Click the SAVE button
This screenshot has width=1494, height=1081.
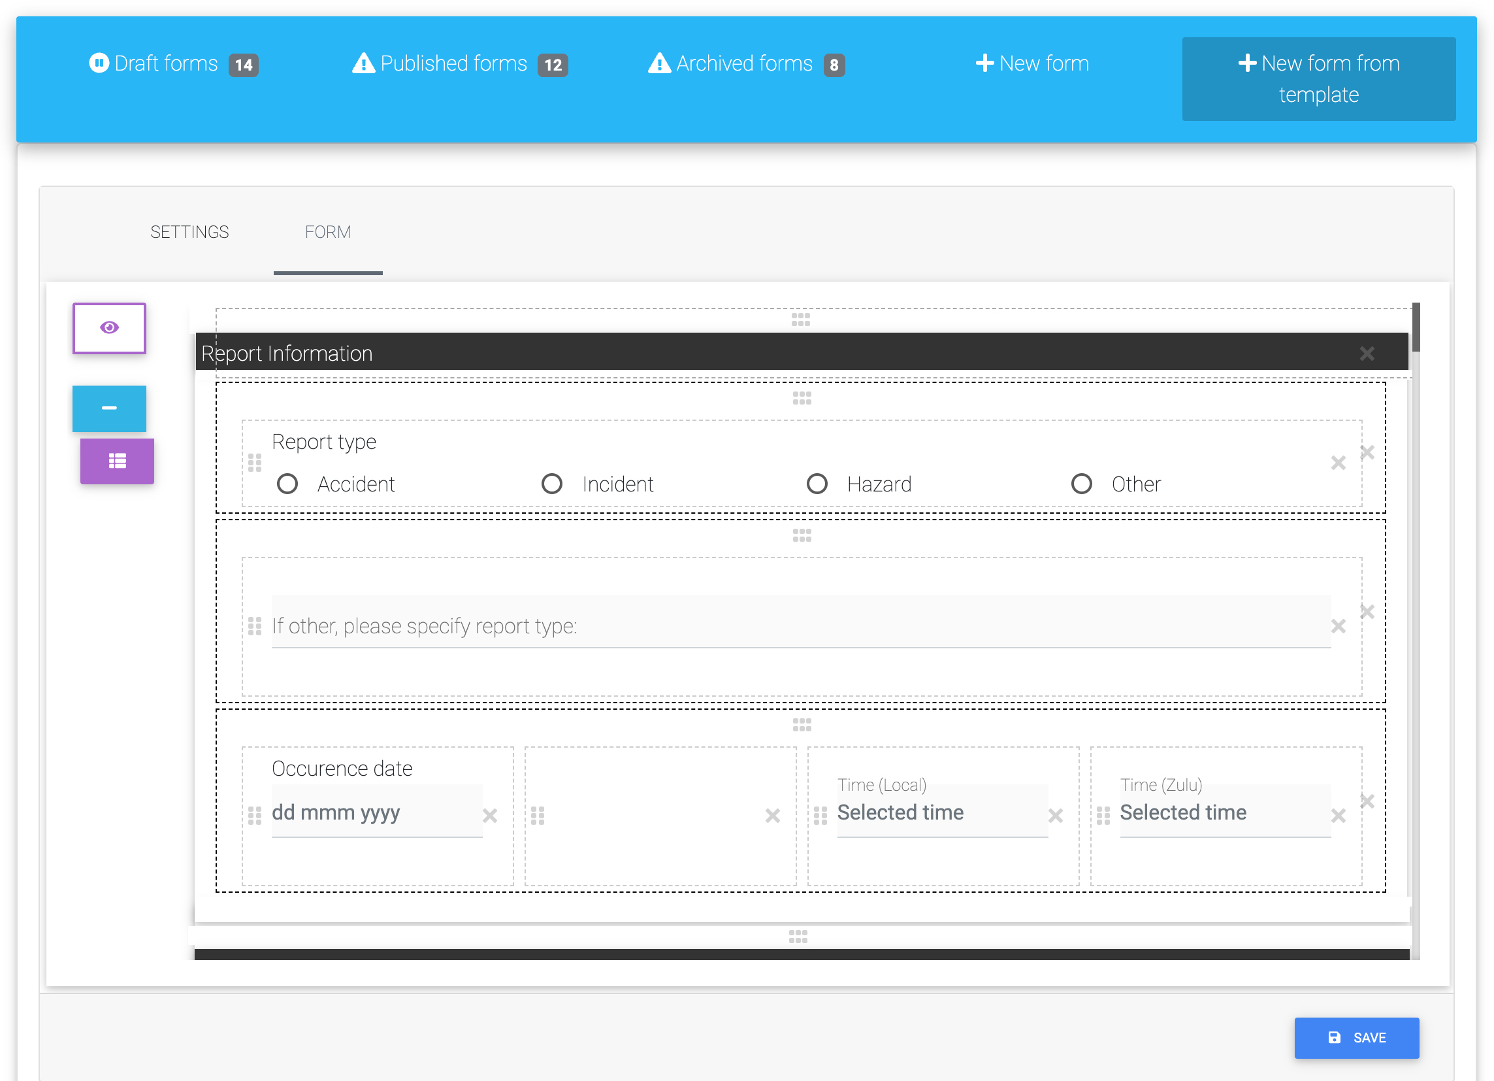pos(1356,1037)
